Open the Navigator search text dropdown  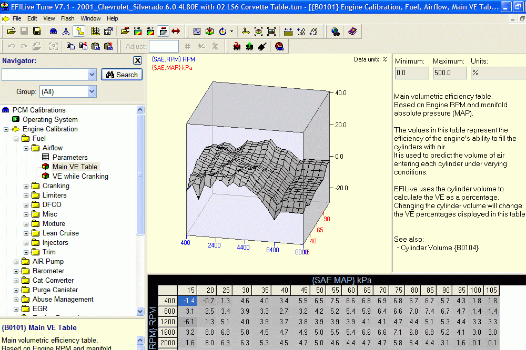pos(92,75)
